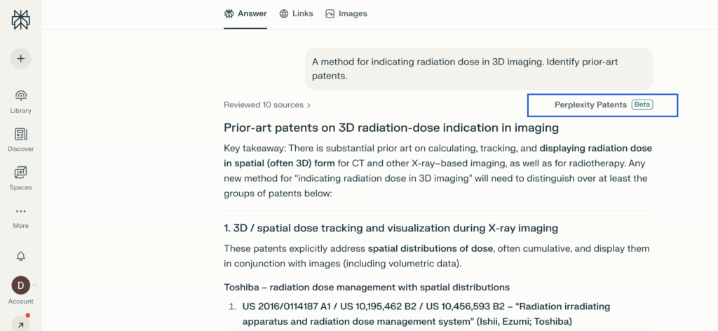Click the Perplexity Patents button

590,105
